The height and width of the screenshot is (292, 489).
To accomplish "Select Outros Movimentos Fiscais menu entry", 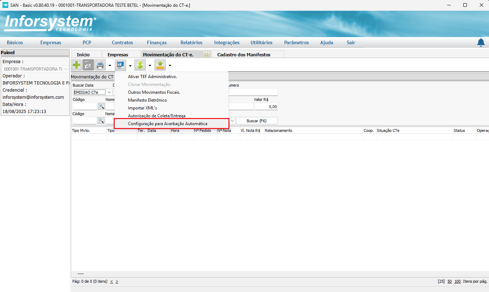I will [x=154, y=92].
